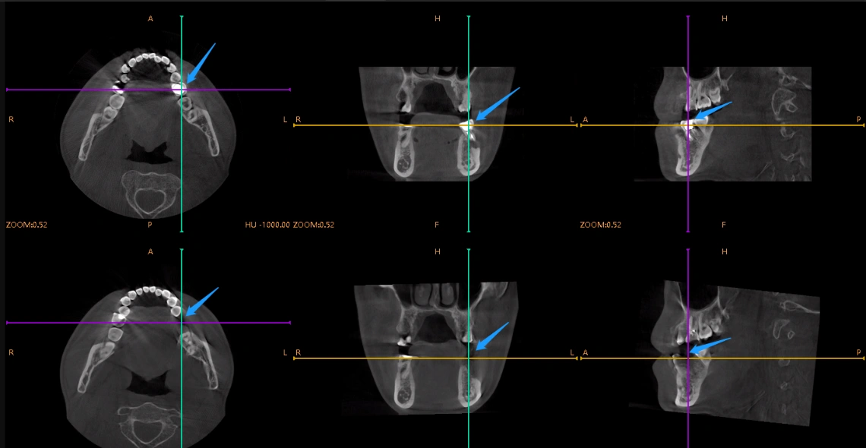Click the "H" marker above upper sagittal view
The width and height of the screenshot is (866, 448).
click(725, 19)
